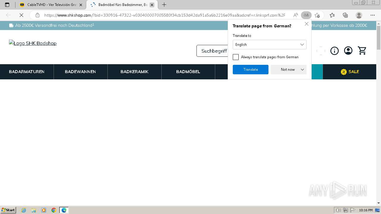View site information lock icon
The width and height of the screenshot is (381, 214).
pyautogui.click(x=38, y=15)
